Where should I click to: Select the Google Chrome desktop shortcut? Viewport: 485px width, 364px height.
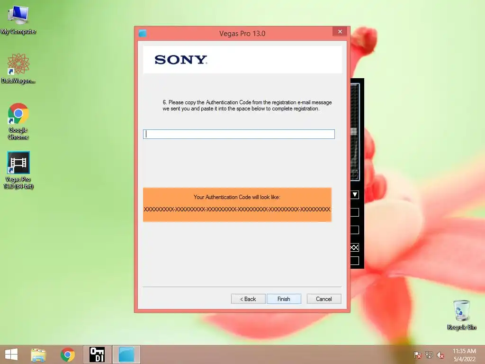tap(18, 121)
